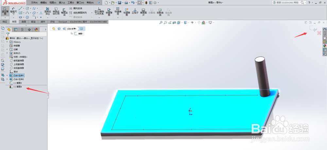
Task: Expand the 凸台-拉伸1 feature node
Action: [x=7, y=75]
